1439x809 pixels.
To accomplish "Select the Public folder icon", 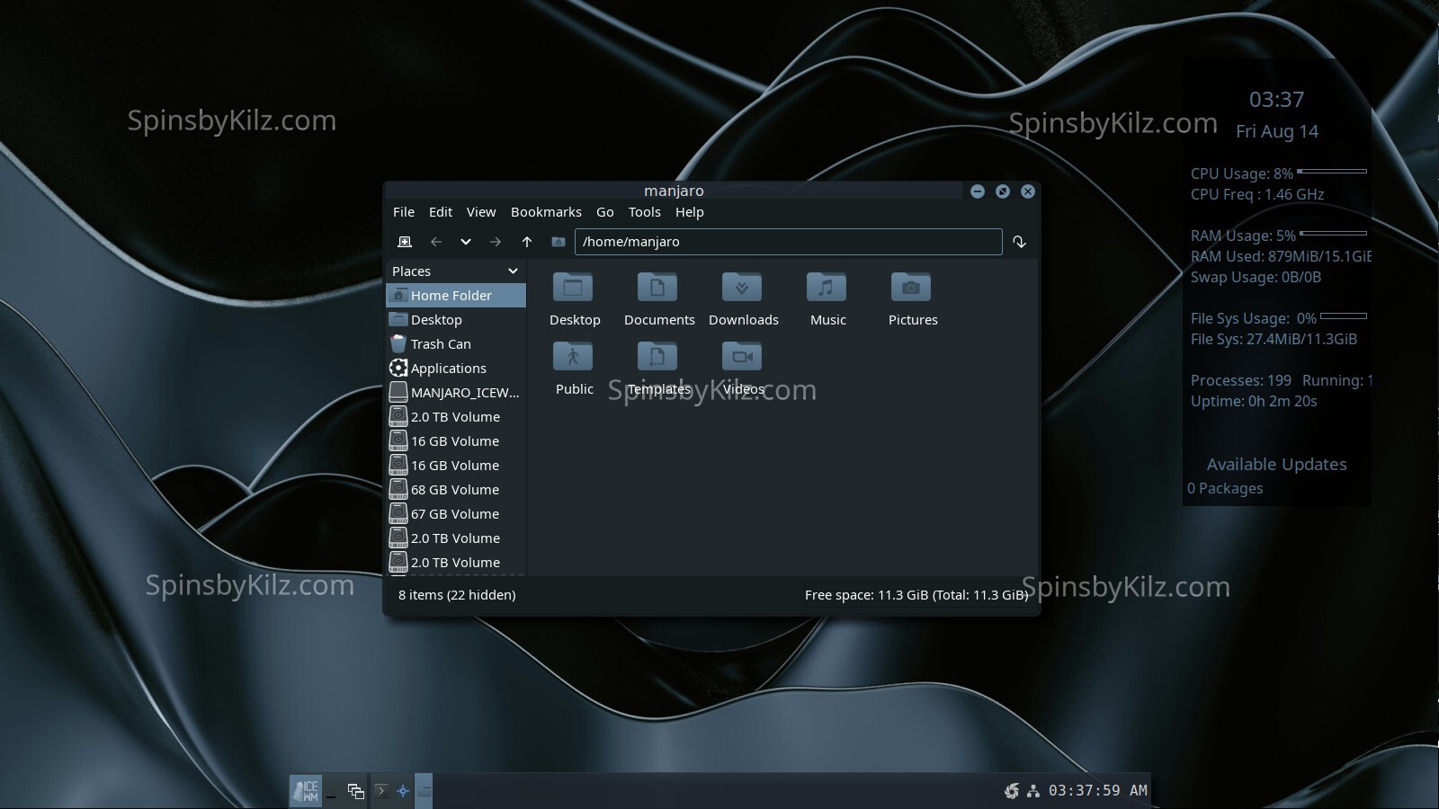I will (x=574, y=357).
